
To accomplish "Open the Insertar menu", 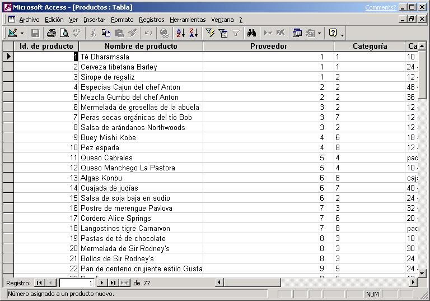I will click(94, 20).
